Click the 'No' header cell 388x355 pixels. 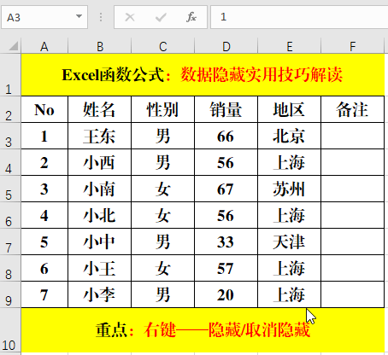[44, 109]
